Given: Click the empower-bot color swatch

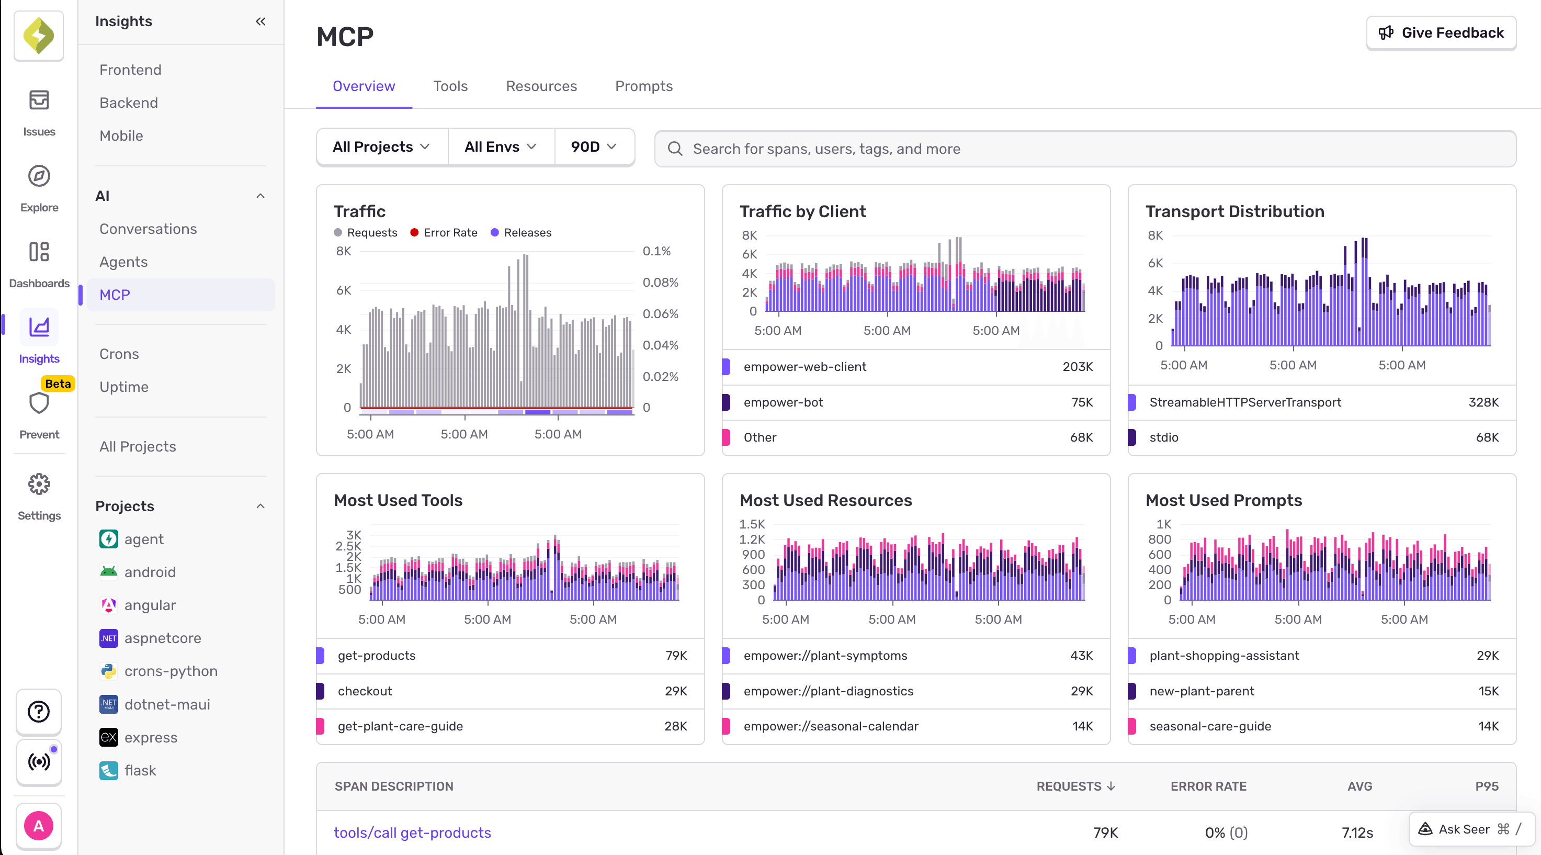Looking at the screenshot, I should 726,402.
